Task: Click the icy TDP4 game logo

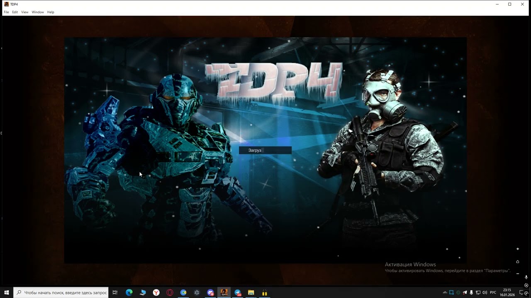Action: click(274, 82)
